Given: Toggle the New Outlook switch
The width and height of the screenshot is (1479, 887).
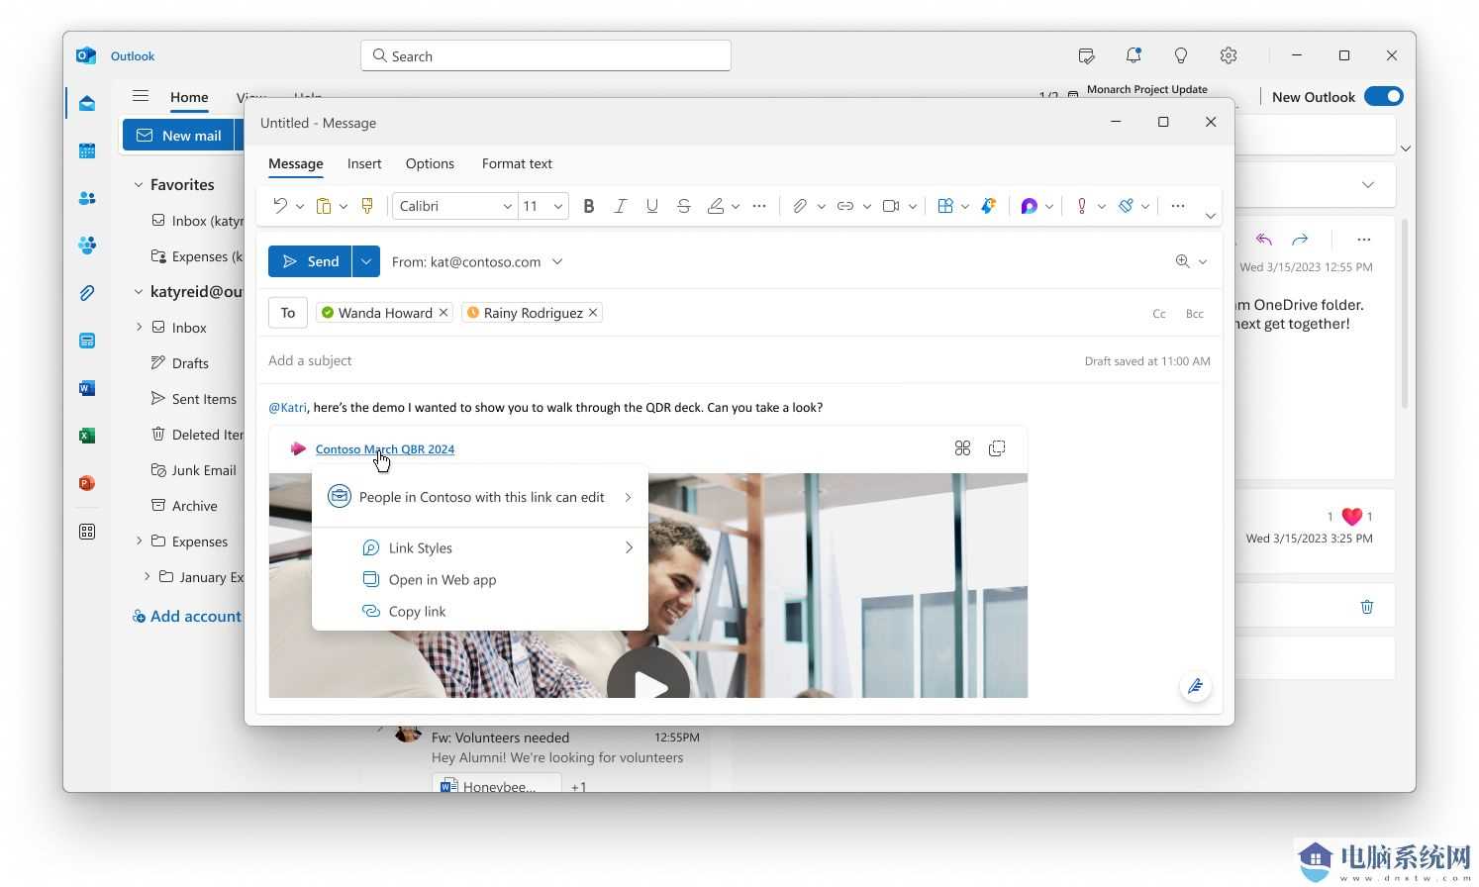Looking at the screenshot, I should (x=1383, y=96).
